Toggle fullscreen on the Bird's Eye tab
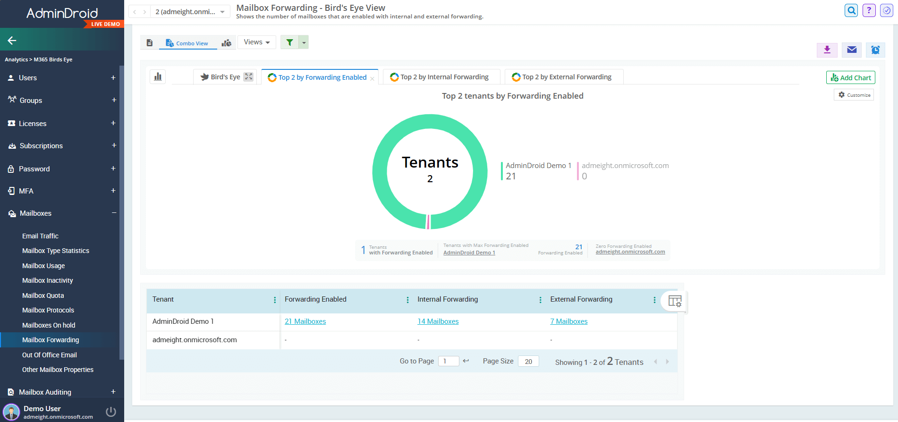Screen dimensions: 898x422 click(248, 76)
